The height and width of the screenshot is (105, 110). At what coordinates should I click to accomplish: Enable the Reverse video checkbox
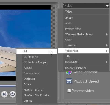[69, 91]
